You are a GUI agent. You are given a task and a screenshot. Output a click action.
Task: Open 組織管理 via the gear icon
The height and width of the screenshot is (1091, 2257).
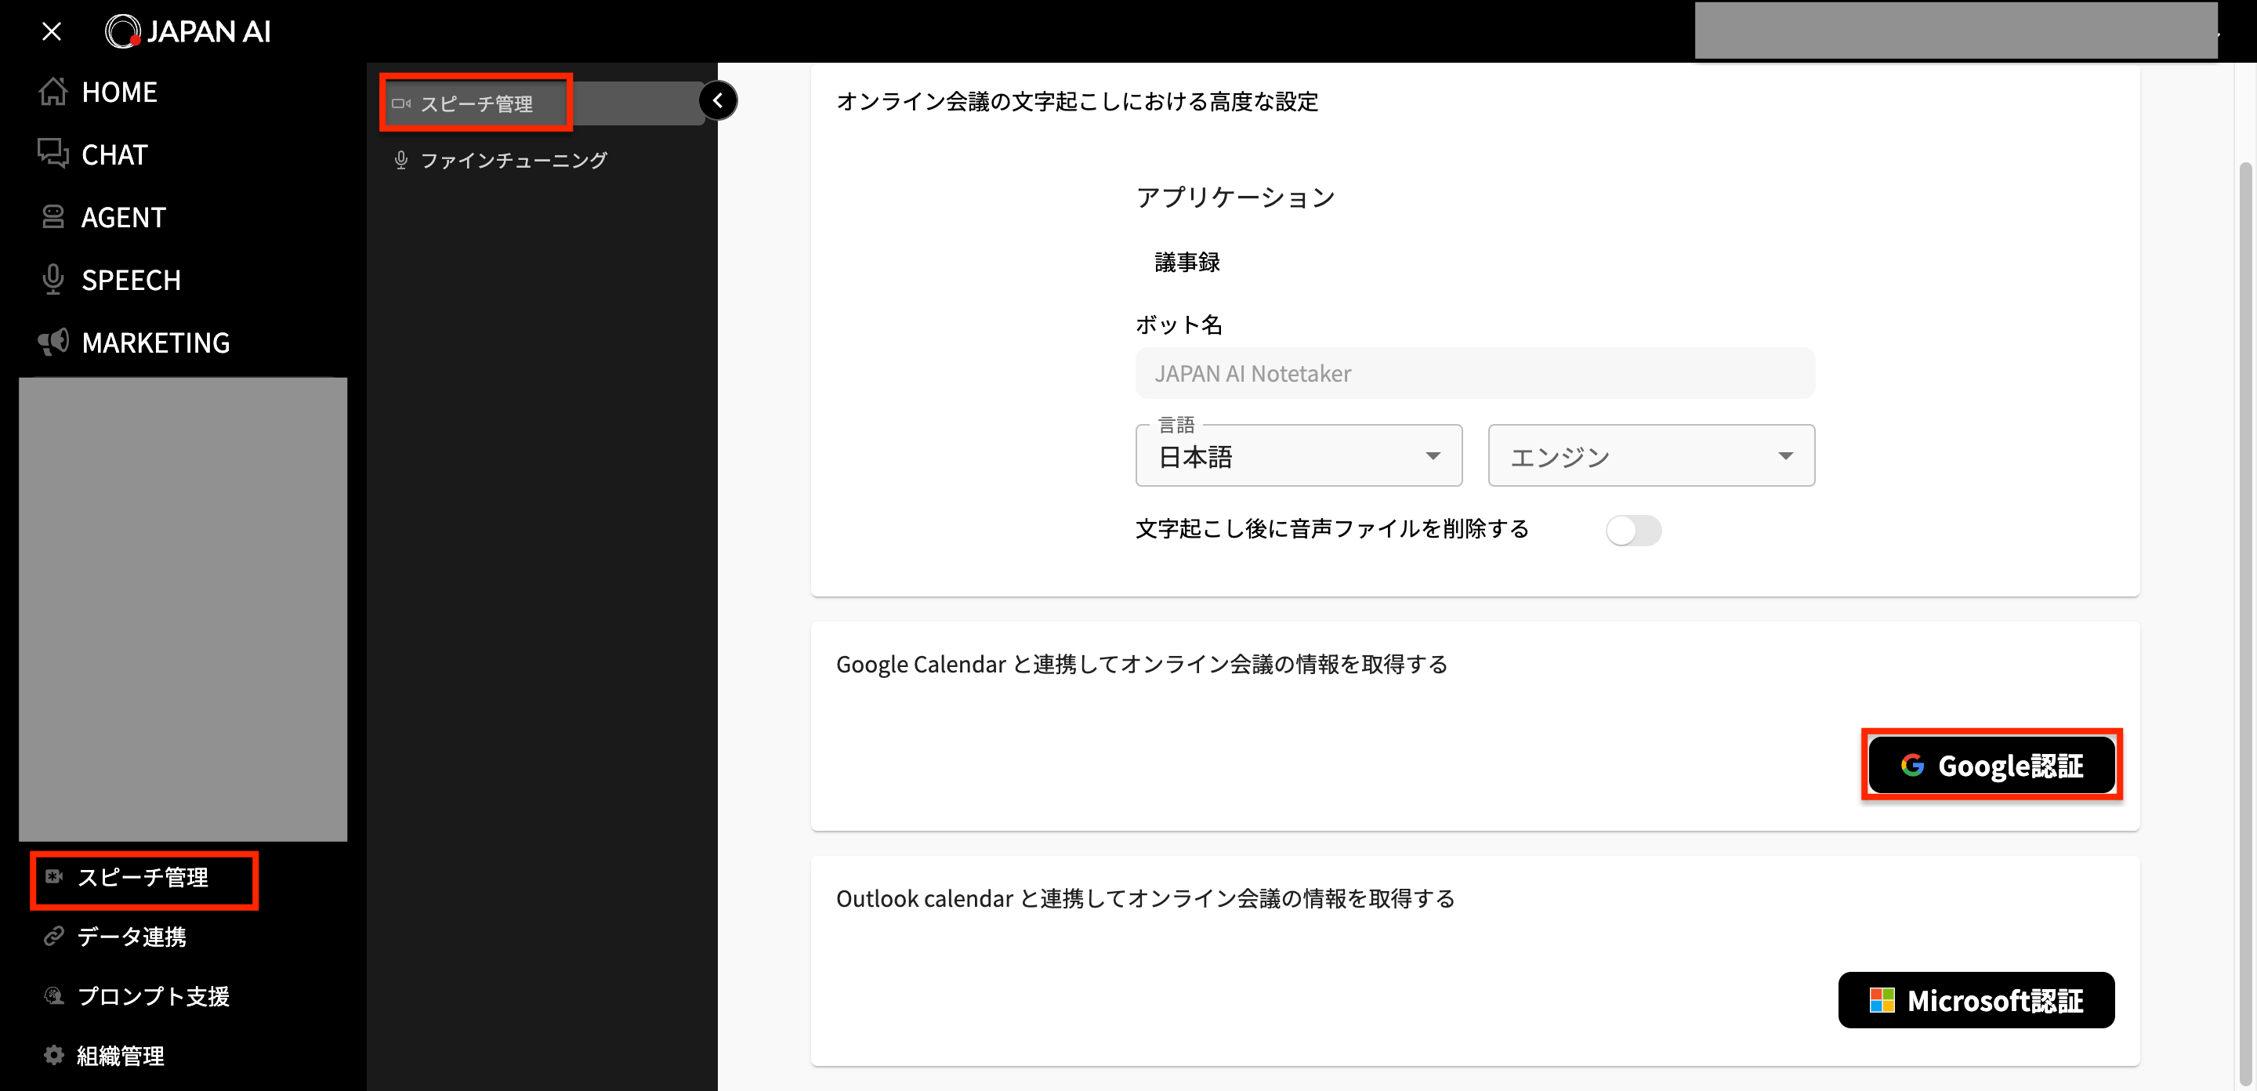53,1055
